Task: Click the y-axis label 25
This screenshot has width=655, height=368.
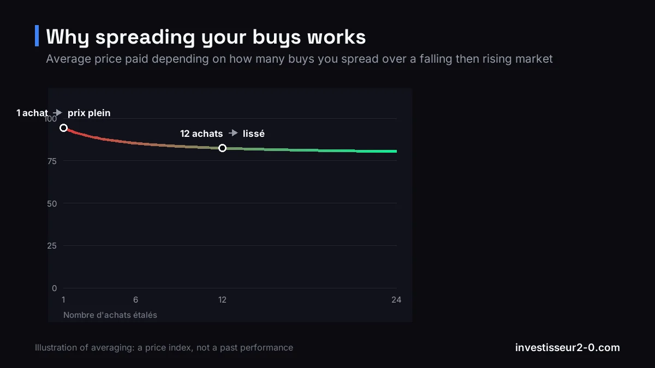Action: (52, 246)
